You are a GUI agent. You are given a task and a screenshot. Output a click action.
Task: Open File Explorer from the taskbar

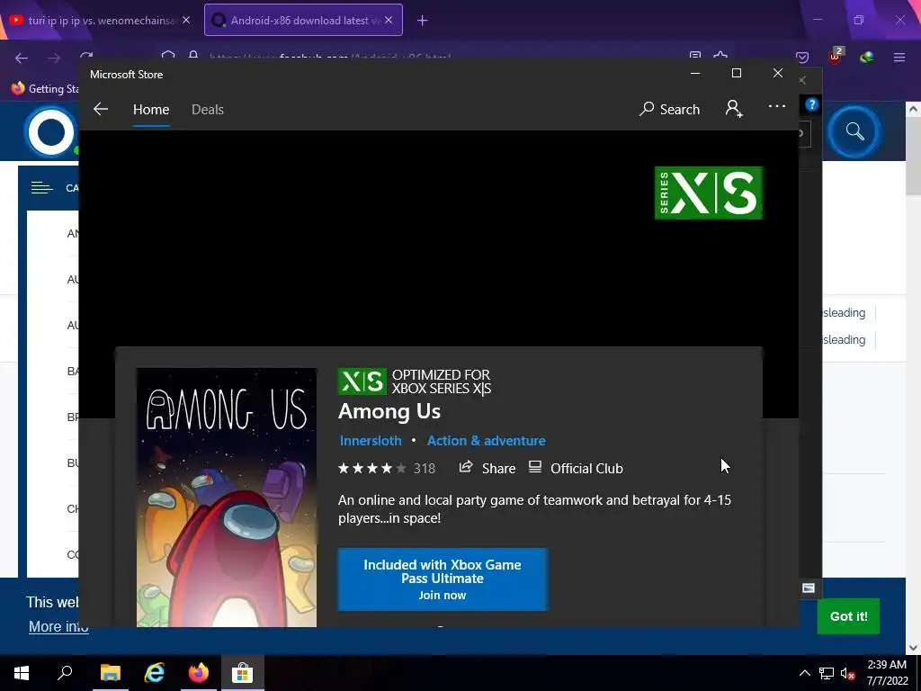coord(110,673)
